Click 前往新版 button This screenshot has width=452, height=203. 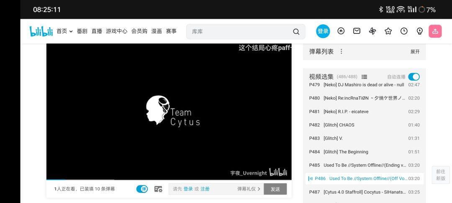pyautogui.click(x=440, y=175)
